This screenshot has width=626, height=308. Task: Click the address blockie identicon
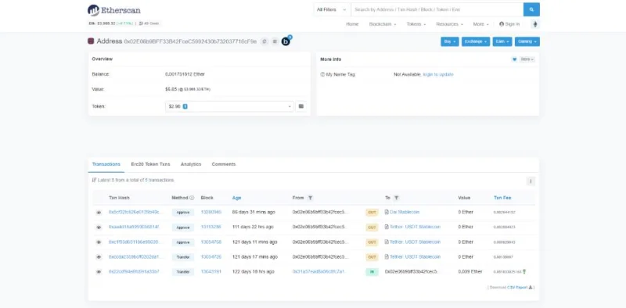[x=91, y=41]
